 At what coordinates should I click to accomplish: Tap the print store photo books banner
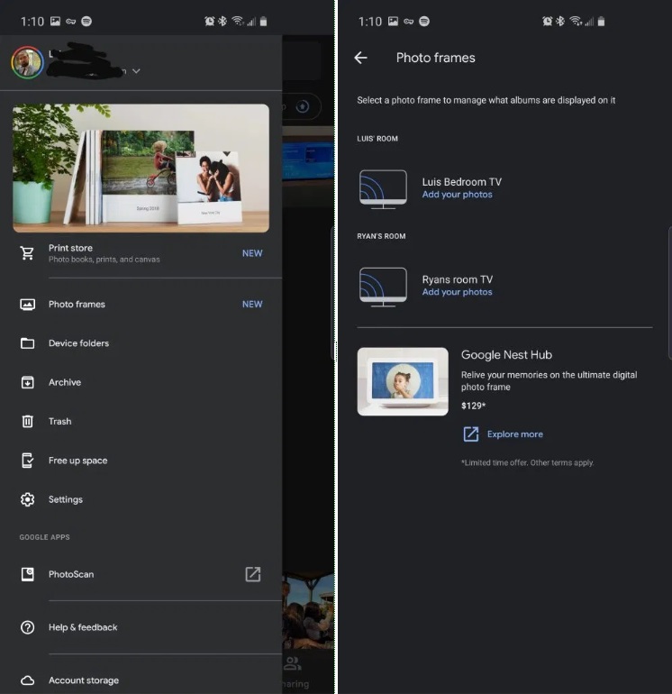tap(141, 169)
